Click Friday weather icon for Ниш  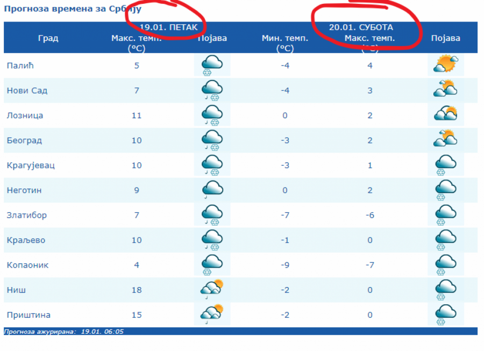212,290
